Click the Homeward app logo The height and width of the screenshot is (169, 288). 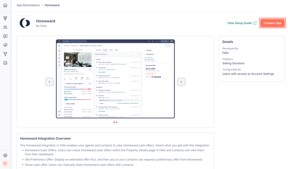coord(25,23)
